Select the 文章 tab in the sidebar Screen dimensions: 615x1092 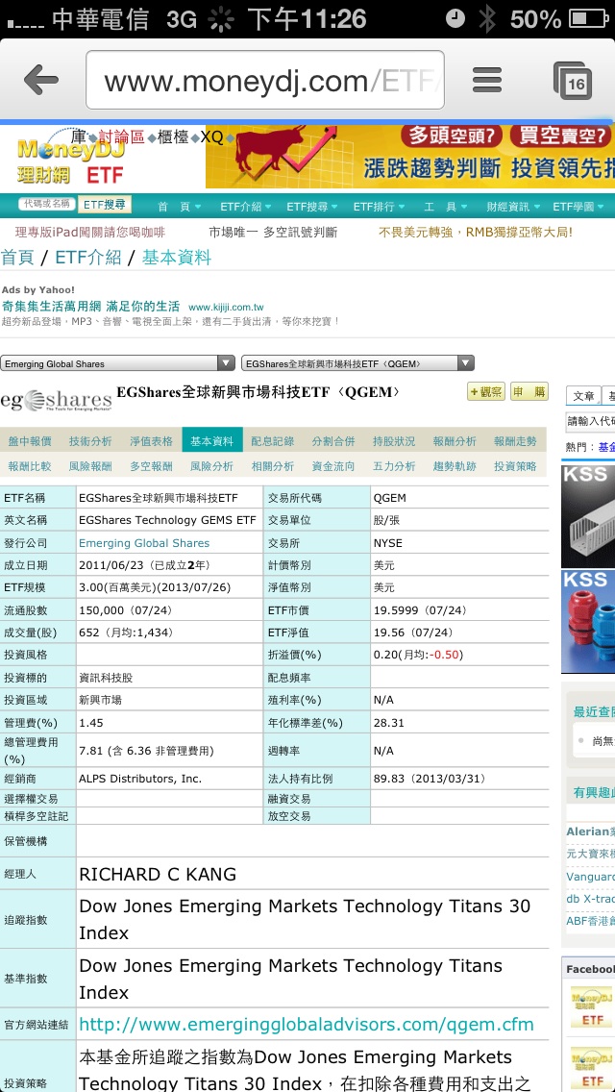tap(583, 396)
